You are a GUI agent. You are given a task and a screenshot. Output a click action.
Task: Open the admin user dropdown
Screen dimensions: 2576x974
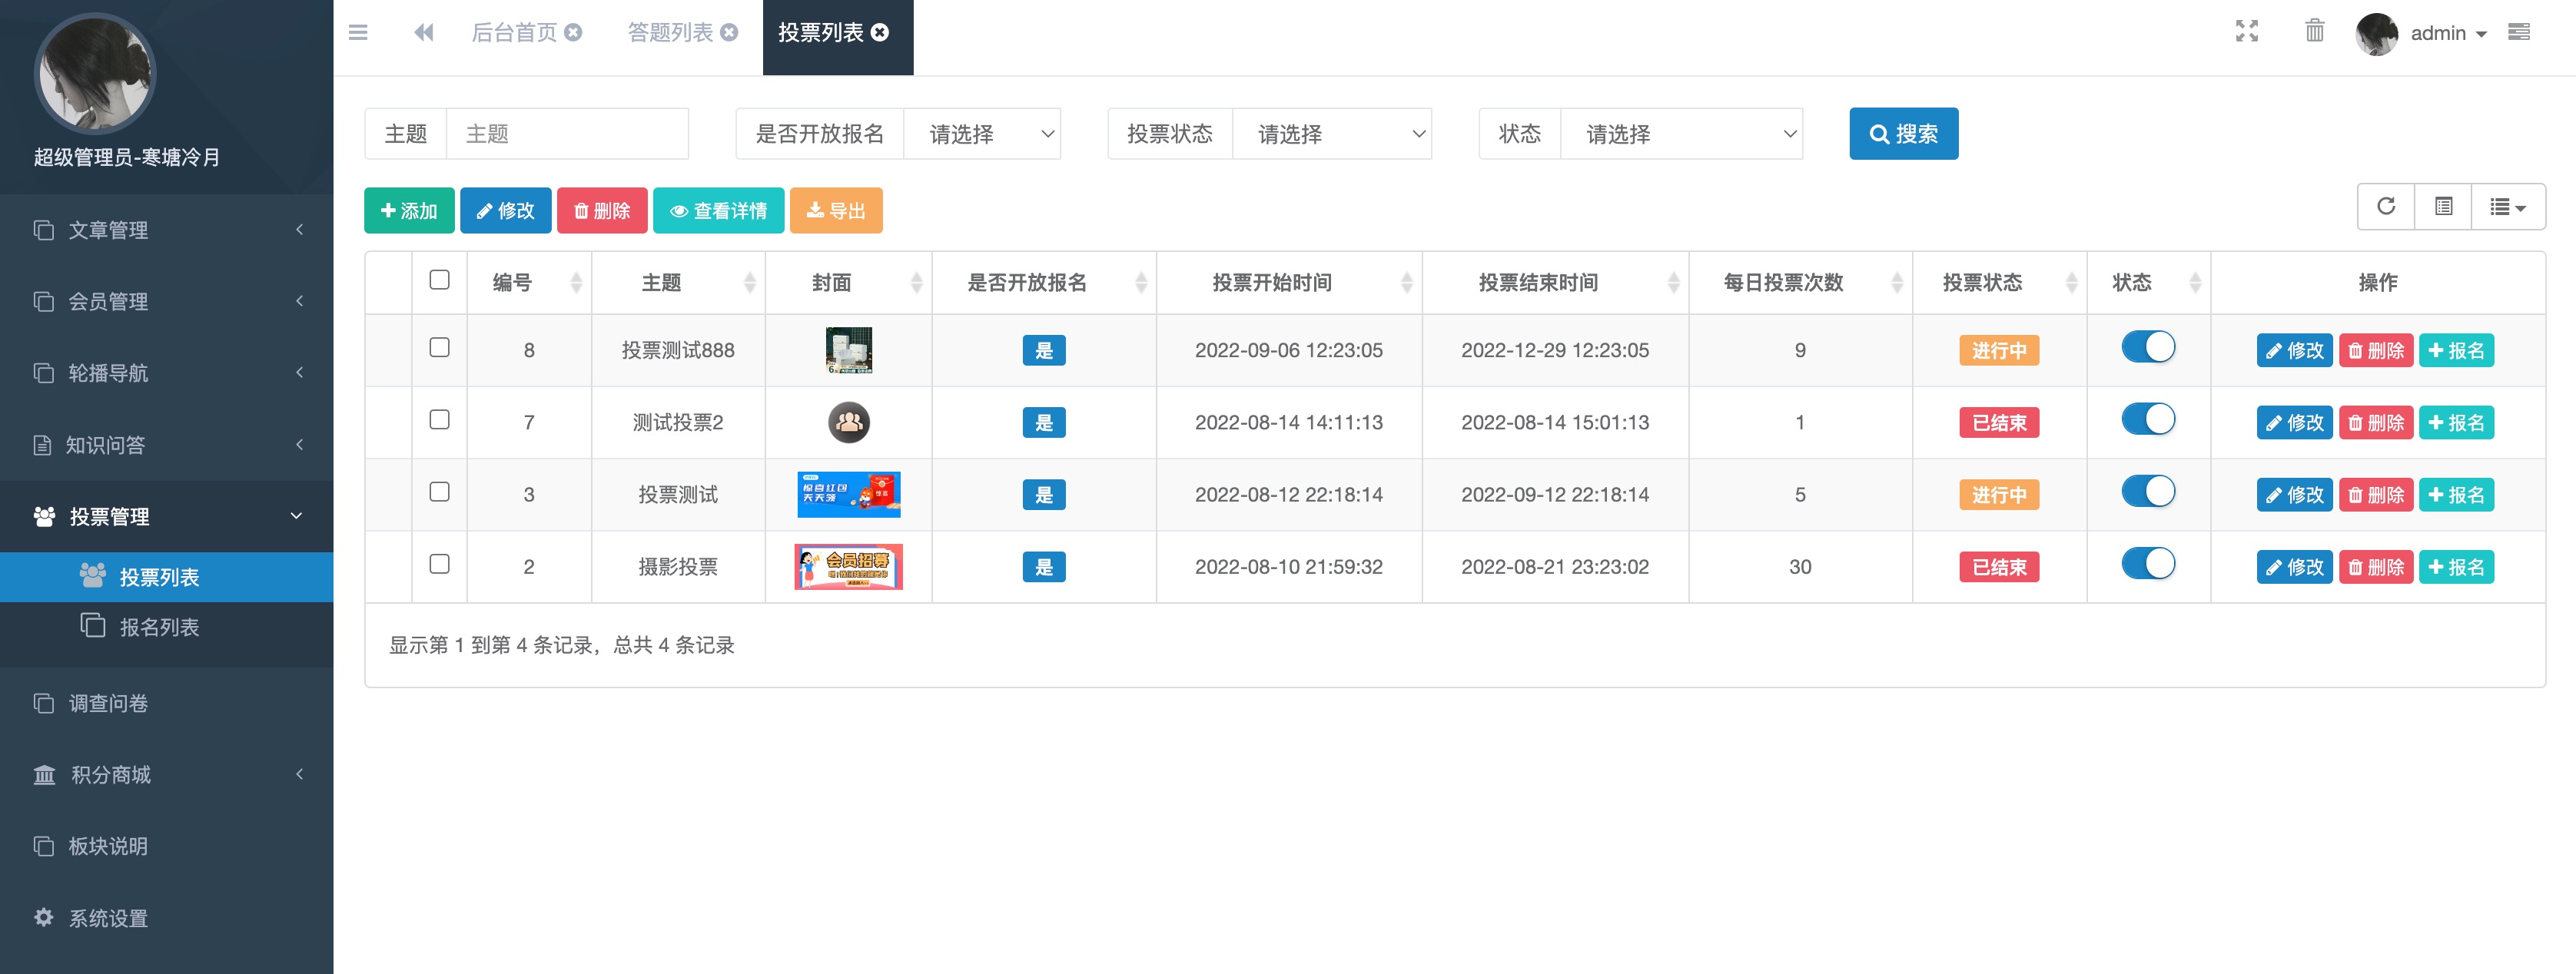(2448, 33)
